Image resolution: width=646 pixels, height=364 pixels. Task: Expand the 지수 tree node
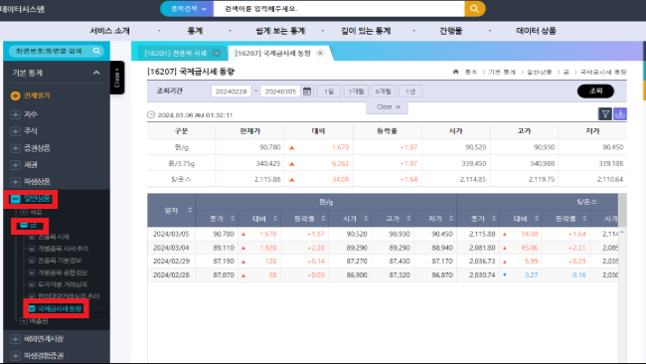click(15, 114)
